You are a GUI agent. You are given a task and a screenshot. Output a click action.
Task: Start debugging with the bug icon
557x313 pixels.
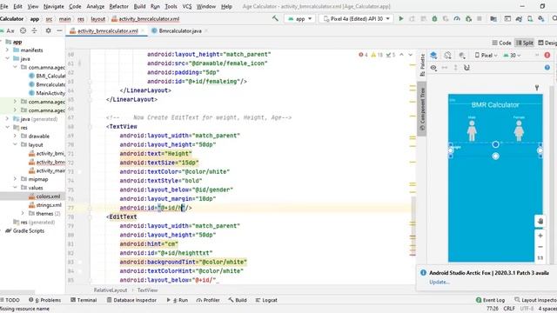[434, 19]
